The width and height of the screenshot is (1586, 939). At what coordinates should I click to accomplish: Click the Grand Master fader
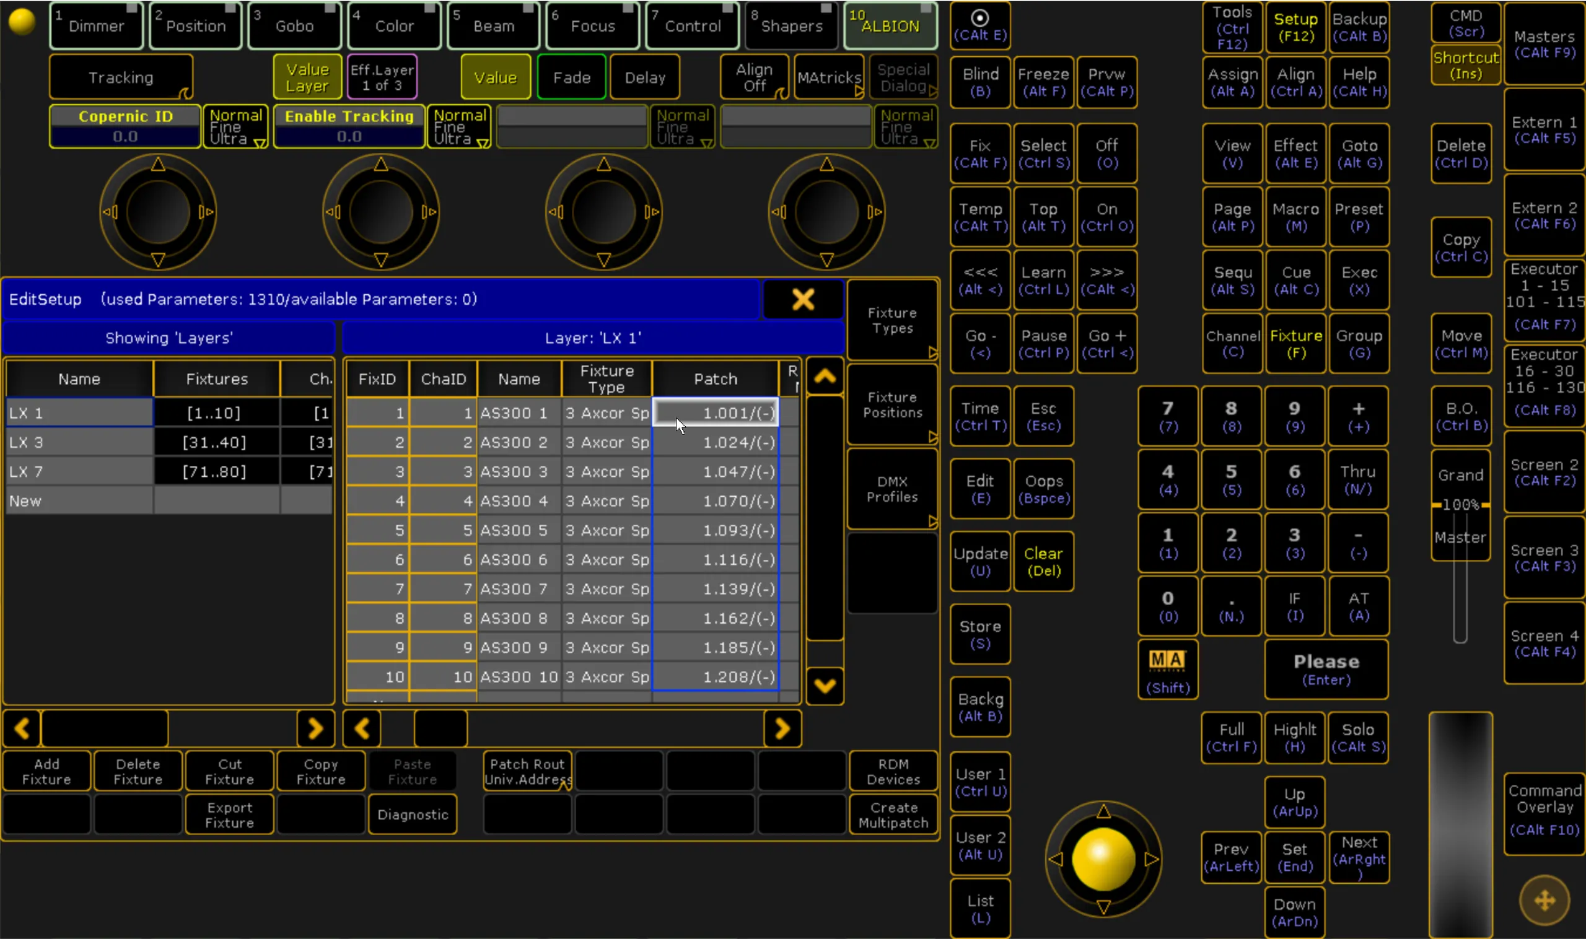[x=1460, y=506]
